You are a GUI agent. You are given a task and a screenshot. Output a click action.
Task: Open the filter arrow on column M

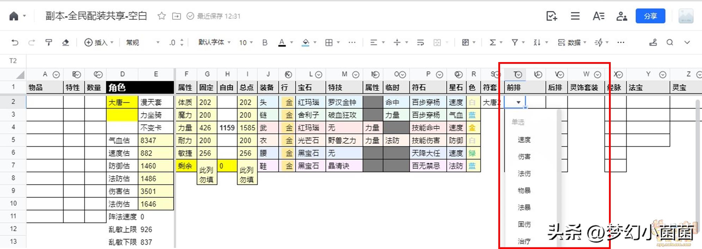pyautogui.click(x=356, y=74)
